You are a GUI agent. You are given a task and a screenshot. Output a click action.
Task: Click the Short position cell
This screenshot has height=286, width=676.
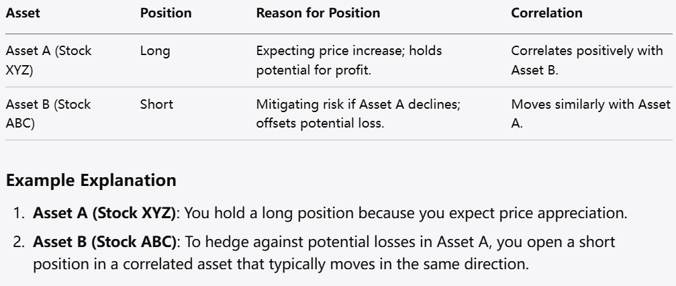156,105
